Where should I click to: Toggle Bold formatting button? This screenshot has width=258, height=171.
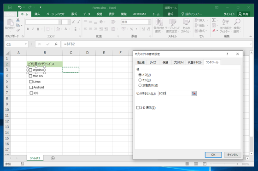[28, 29]
